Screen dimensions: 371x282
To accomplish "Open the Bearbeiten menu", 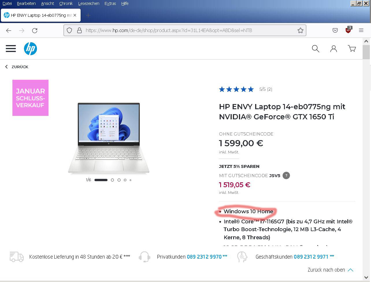I will pyautogui.click(x=26, y=3).
